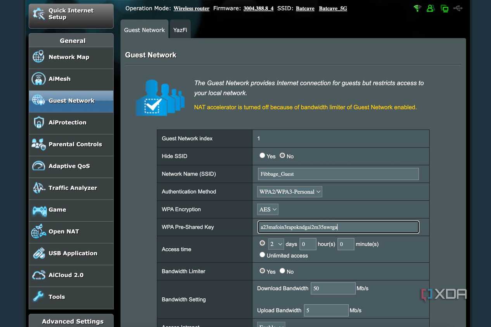Viewport: 491px width, 327px height.
Task: Click the AiCloud 2.0 cloud icon
Action: coord(39,275)
